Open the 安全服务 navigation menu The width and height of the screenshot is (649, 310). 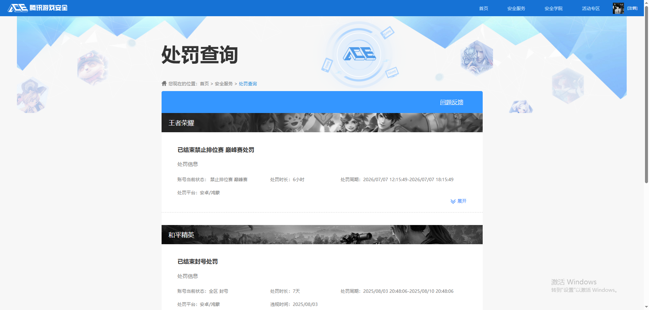516,8
